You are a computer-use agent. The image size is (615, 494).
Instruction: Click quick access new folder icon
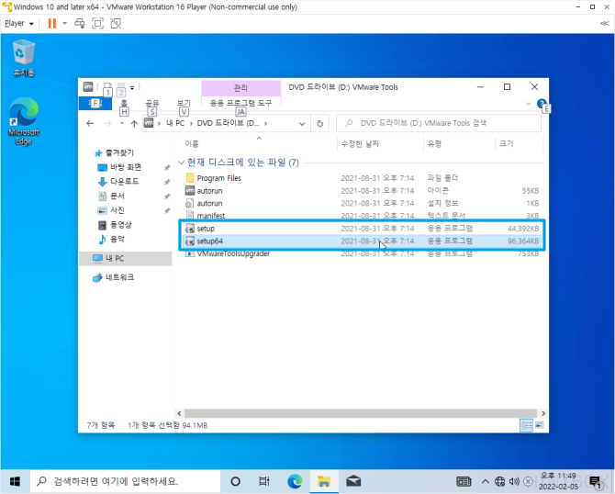click(121, 87)
